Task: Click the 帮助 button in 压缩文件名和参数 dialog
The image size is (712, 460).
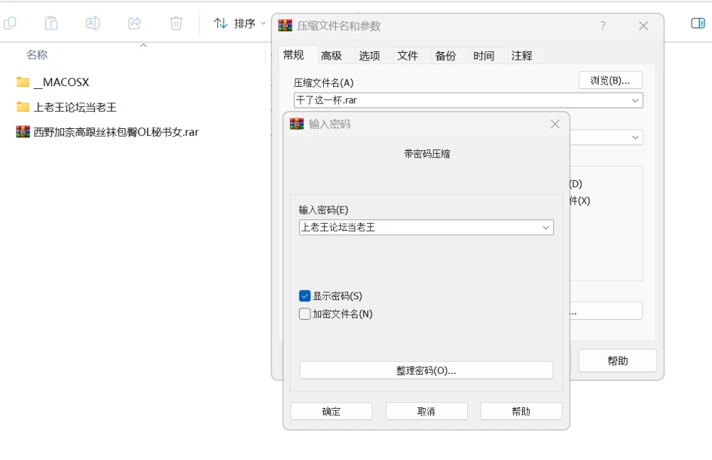Action: pyautogui.click(x=617, y=361)
